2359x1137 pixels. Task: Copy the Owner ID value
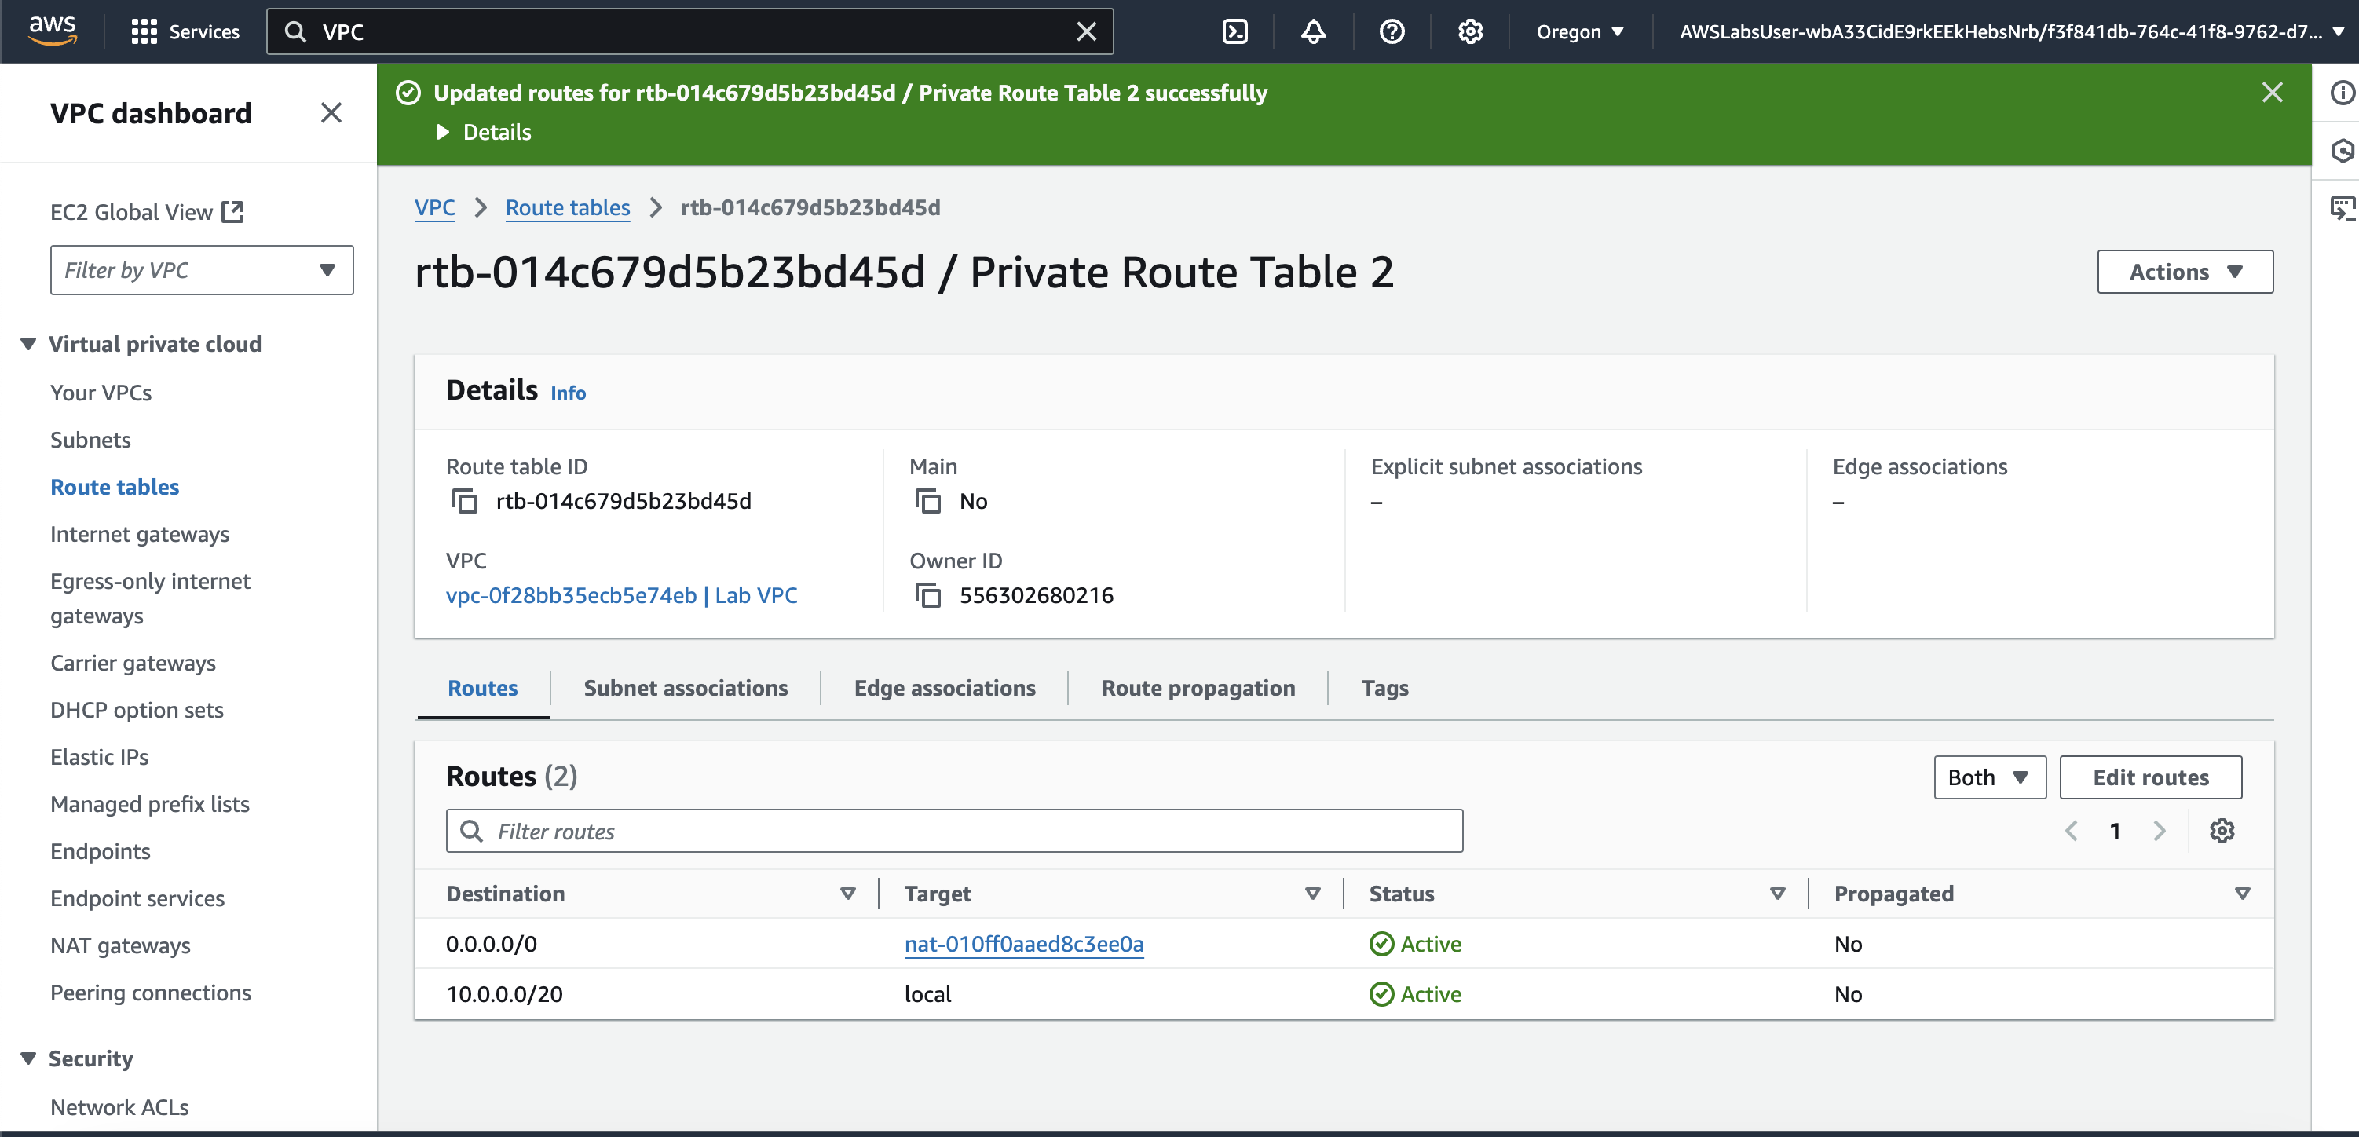928,595
